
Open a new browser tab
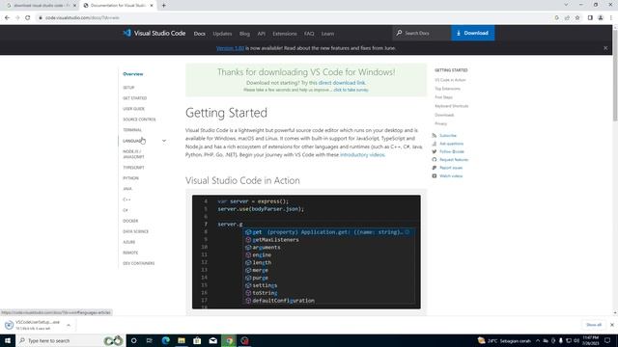tap(163, 6)
